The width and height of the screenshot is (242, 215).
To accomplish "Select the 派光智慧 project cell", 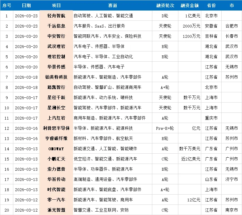I will coord(56,210).
